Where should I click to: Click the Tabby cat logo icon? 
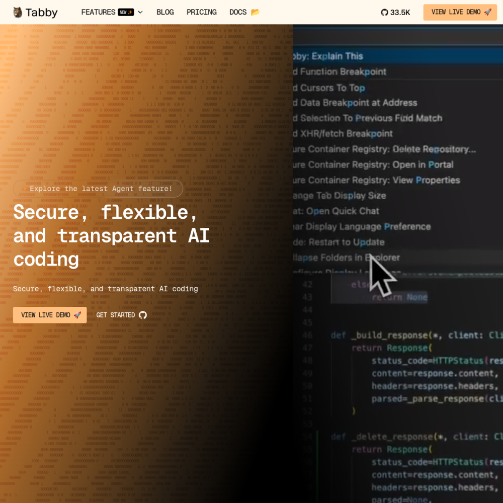18,12
